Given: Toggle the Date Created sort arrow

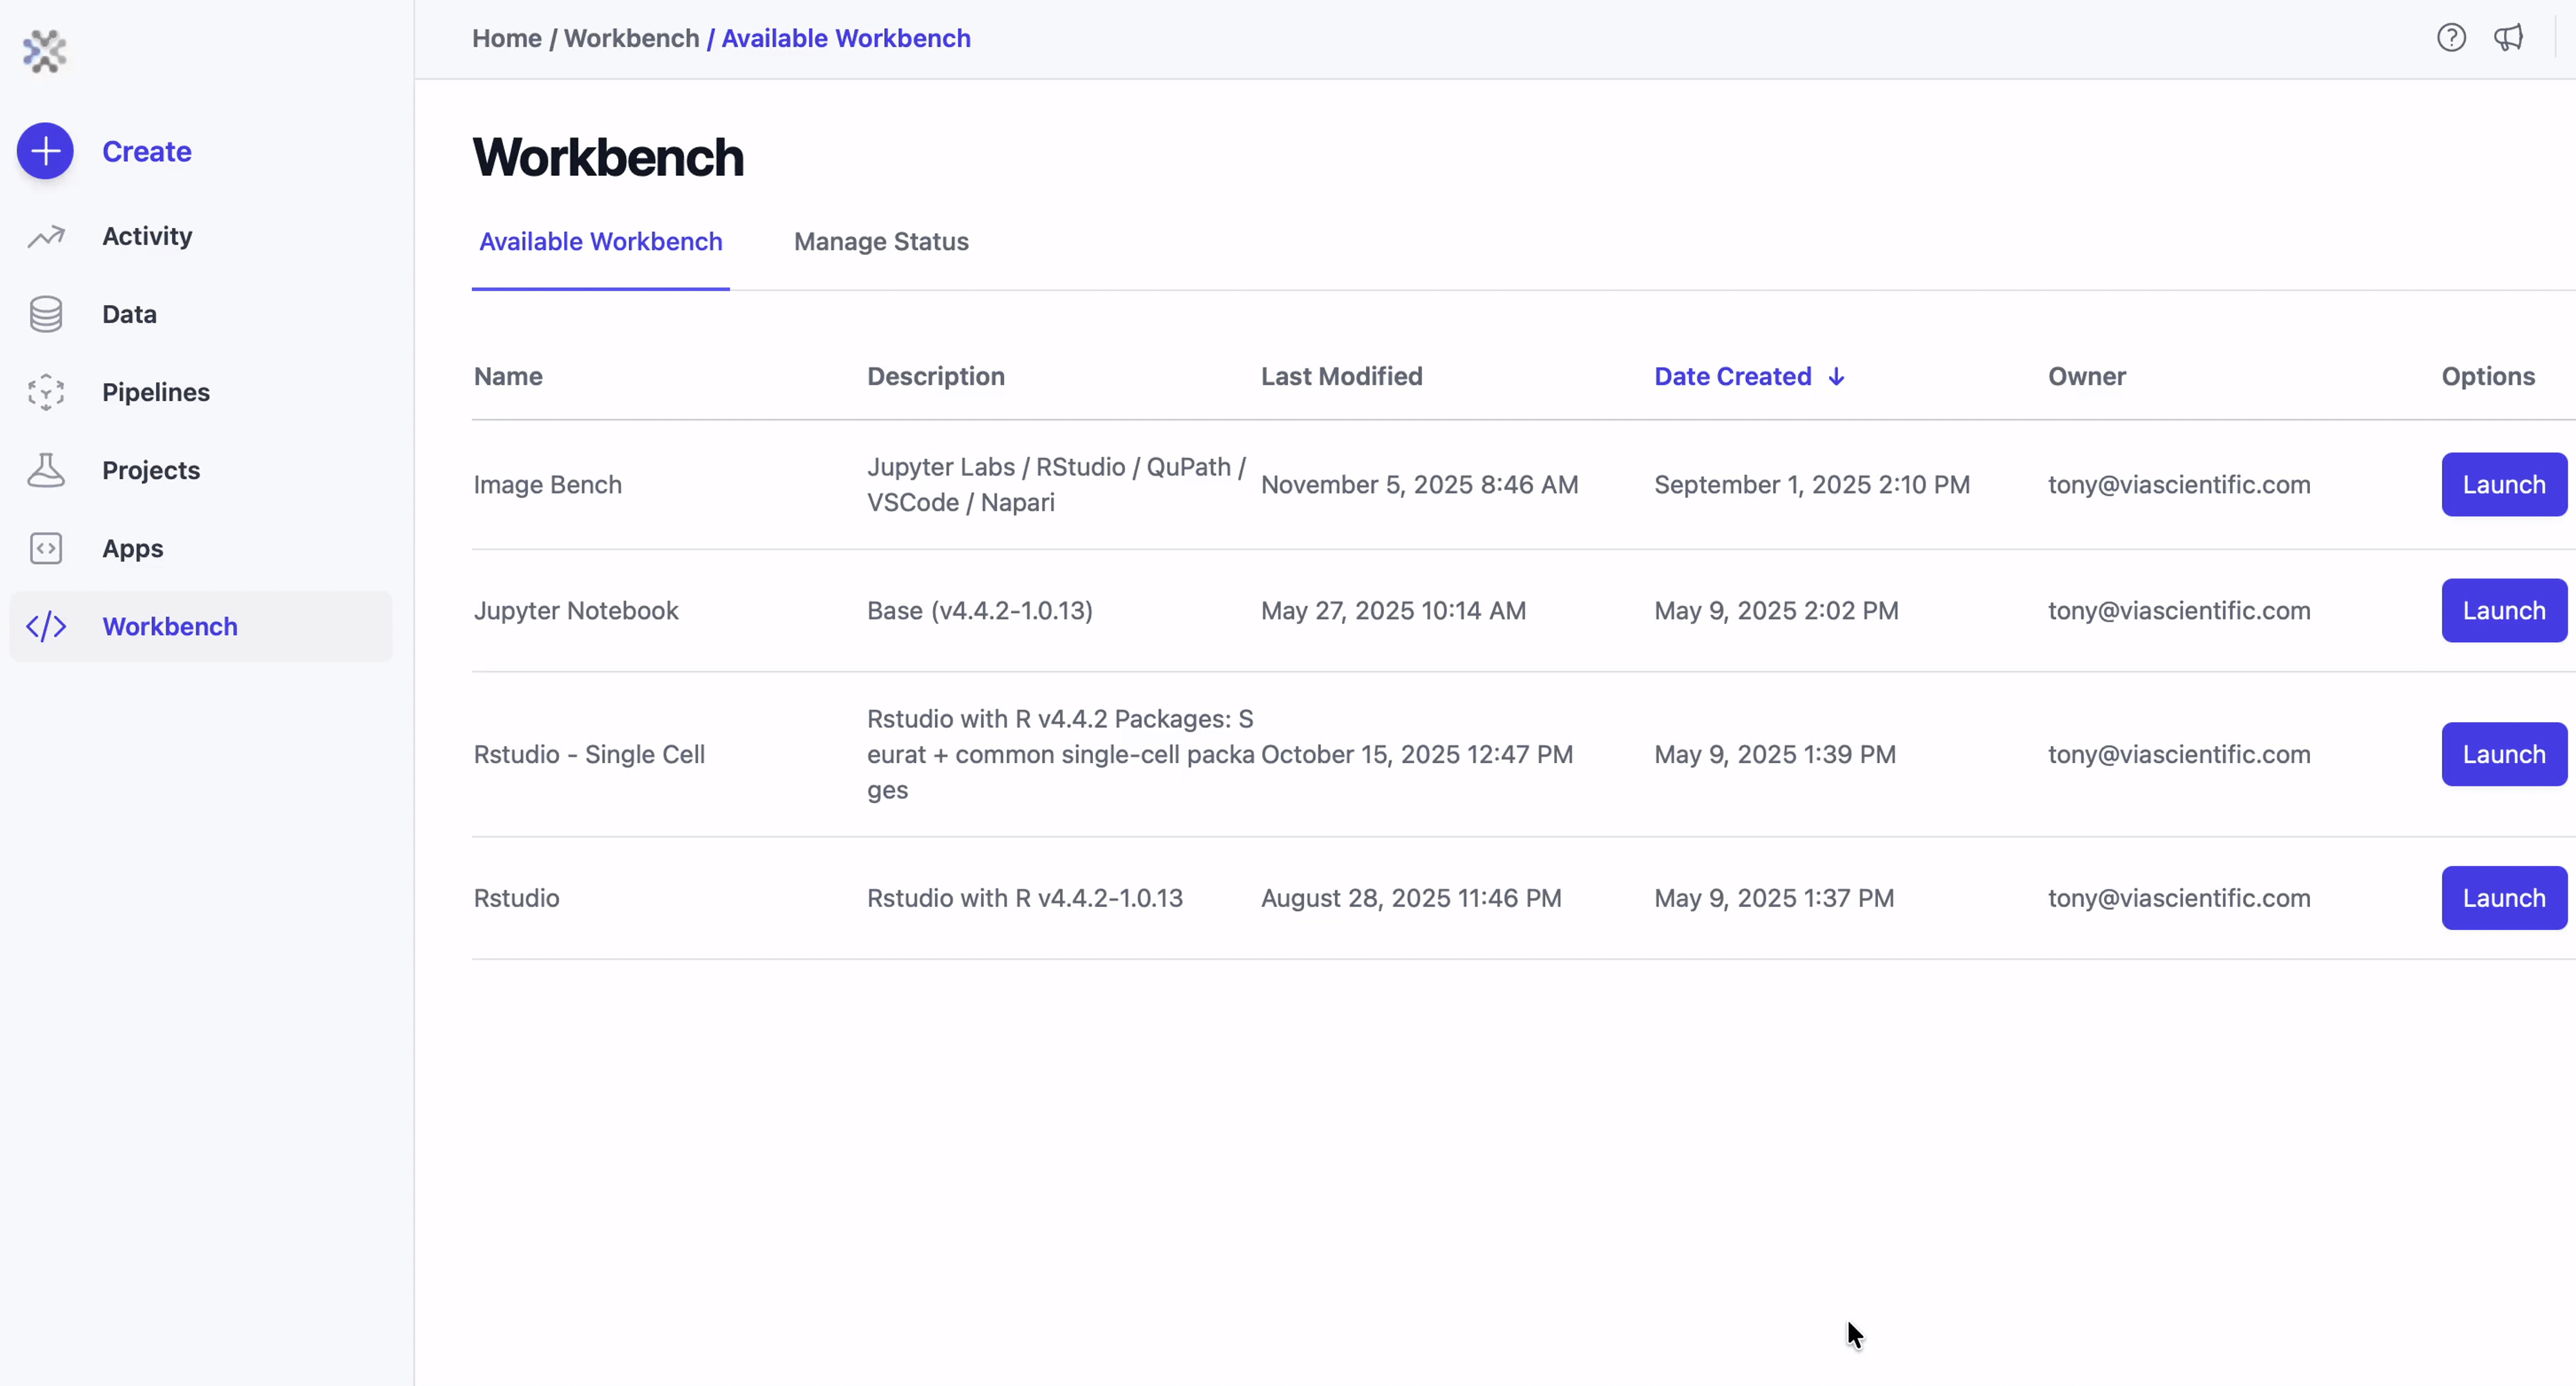Looking at the screenshot, I should click(x=1836, y=377).
